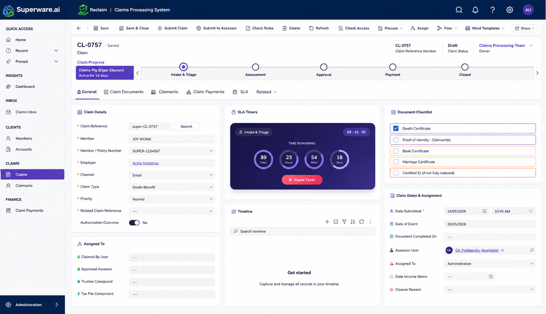546x314 pixels.
Task: Check Proof of Identity - Claimant(s)
Action: tap(396, 140)
